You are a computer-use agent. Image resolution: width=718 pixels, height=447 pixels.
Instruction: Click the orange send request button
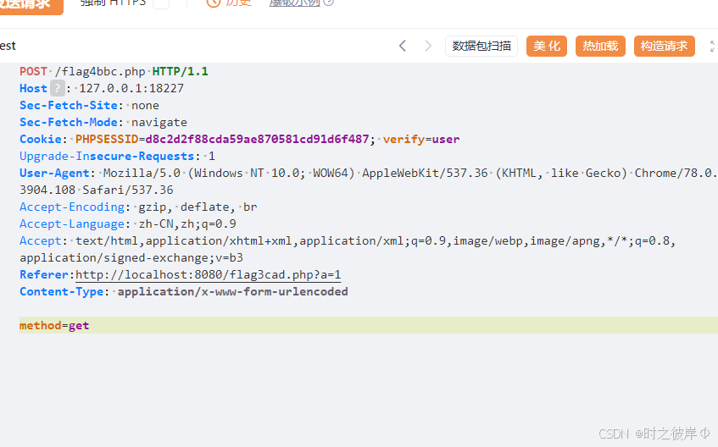point(30,4)
